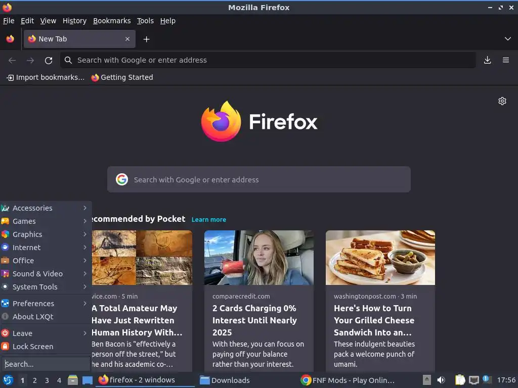The height and width of the screenshot is (388, 518).
Task: Open the Downloads toolbar icon
Action: pyautogui.click(x=487, y=60)
